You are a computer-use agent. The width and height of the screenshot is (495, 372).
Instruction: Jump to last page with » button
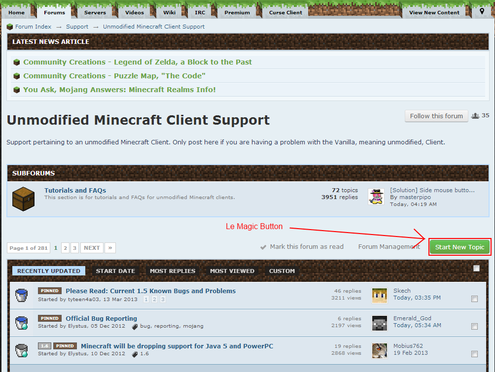point(110,248)
